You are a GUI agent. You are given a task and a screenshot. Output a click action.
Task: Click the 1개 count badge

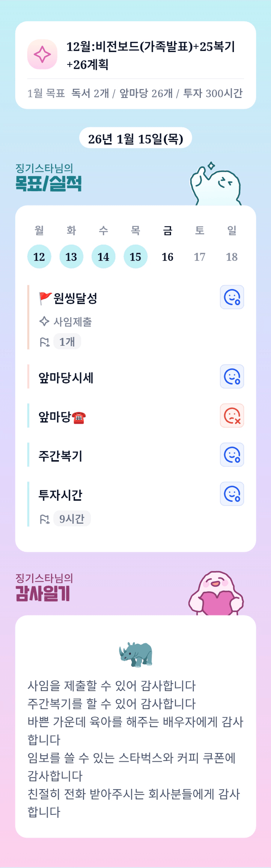67,342
